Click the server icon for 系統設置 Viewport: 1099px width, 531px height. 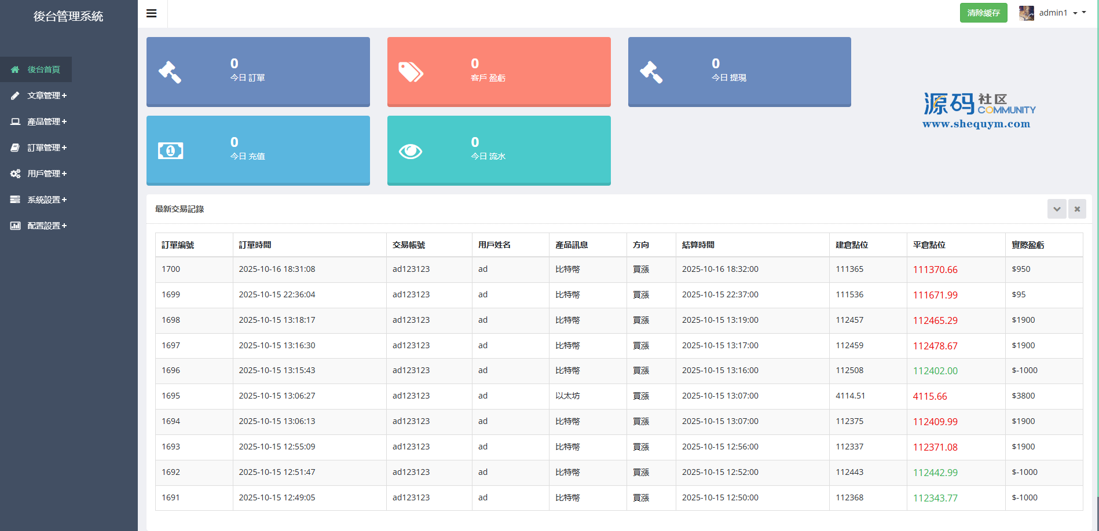coord(15,200)
